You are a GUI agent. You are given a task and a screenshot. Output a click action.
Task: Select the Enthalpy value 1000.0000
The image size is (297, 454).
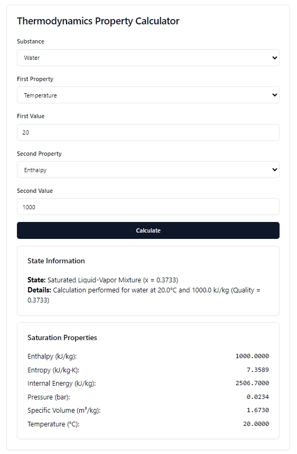(252, 356)
